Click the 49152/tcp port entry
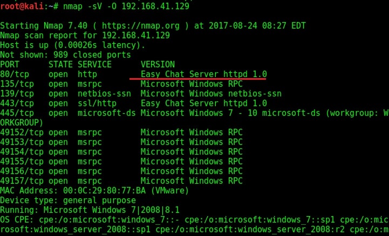 pyautogui.click(x=22, y=133)
